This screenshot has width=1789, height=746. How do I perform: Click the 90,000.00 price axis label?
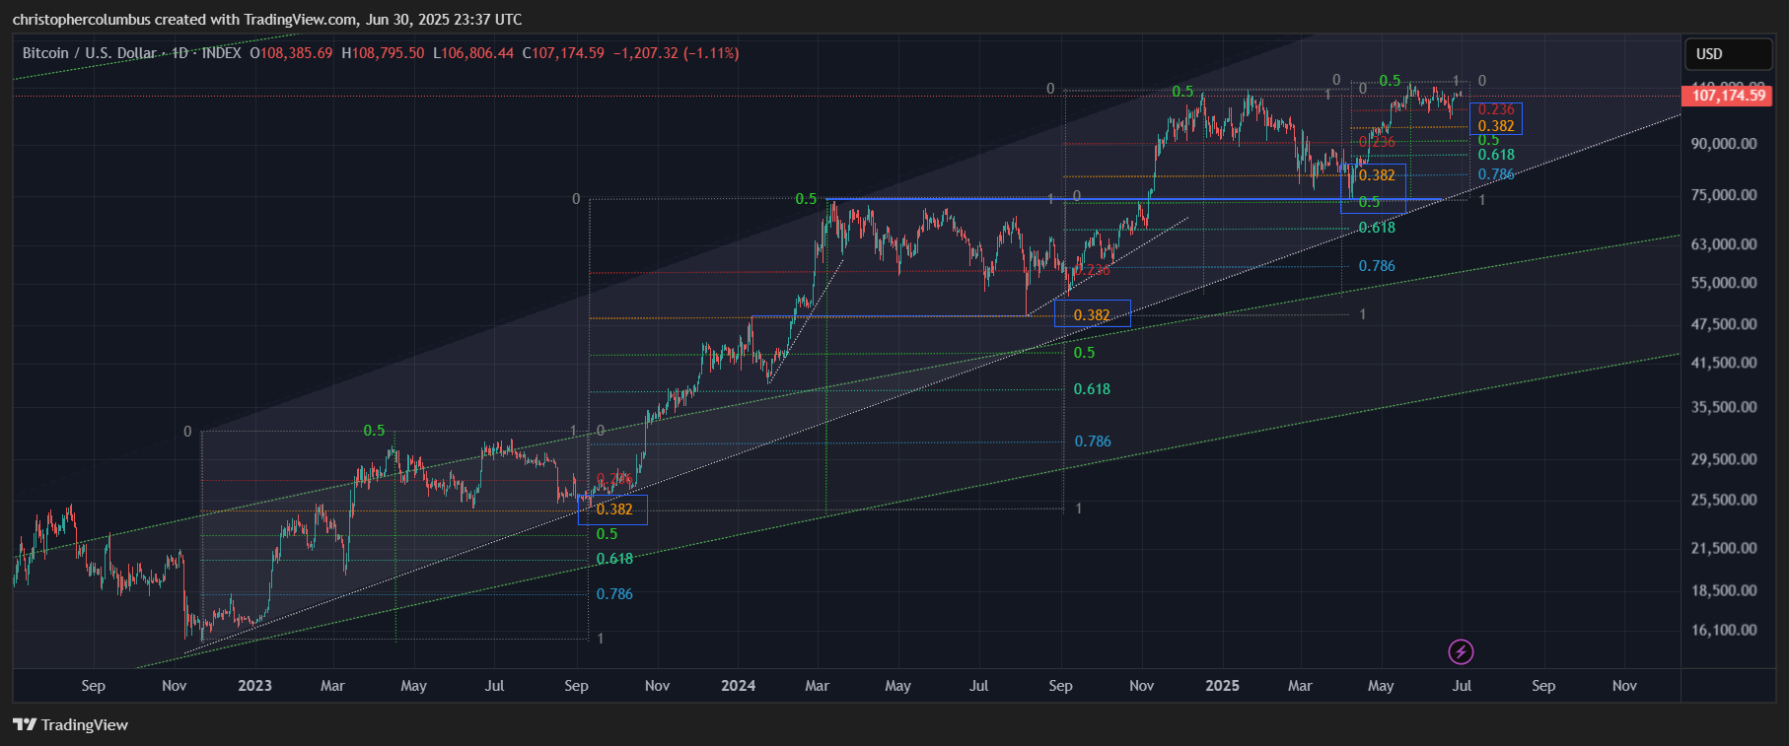[x=1724, y=144]
